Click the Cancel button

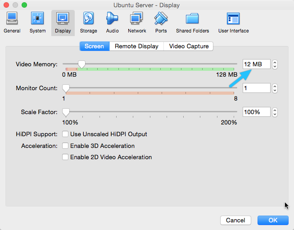click(235, 220)
